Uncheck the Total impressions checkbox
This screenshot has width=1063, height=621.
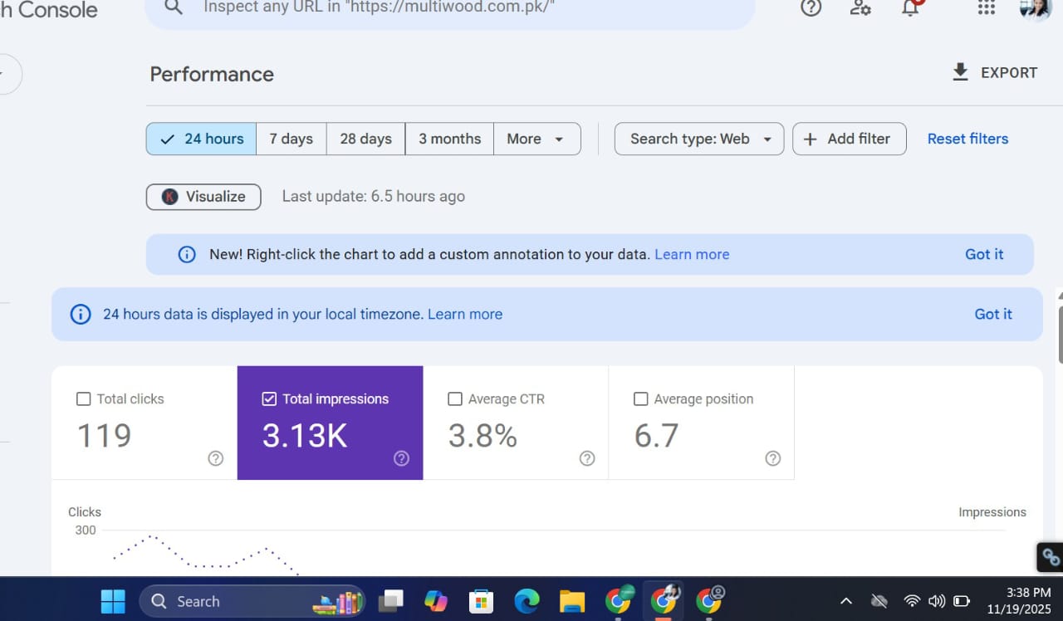coord(269,399)
